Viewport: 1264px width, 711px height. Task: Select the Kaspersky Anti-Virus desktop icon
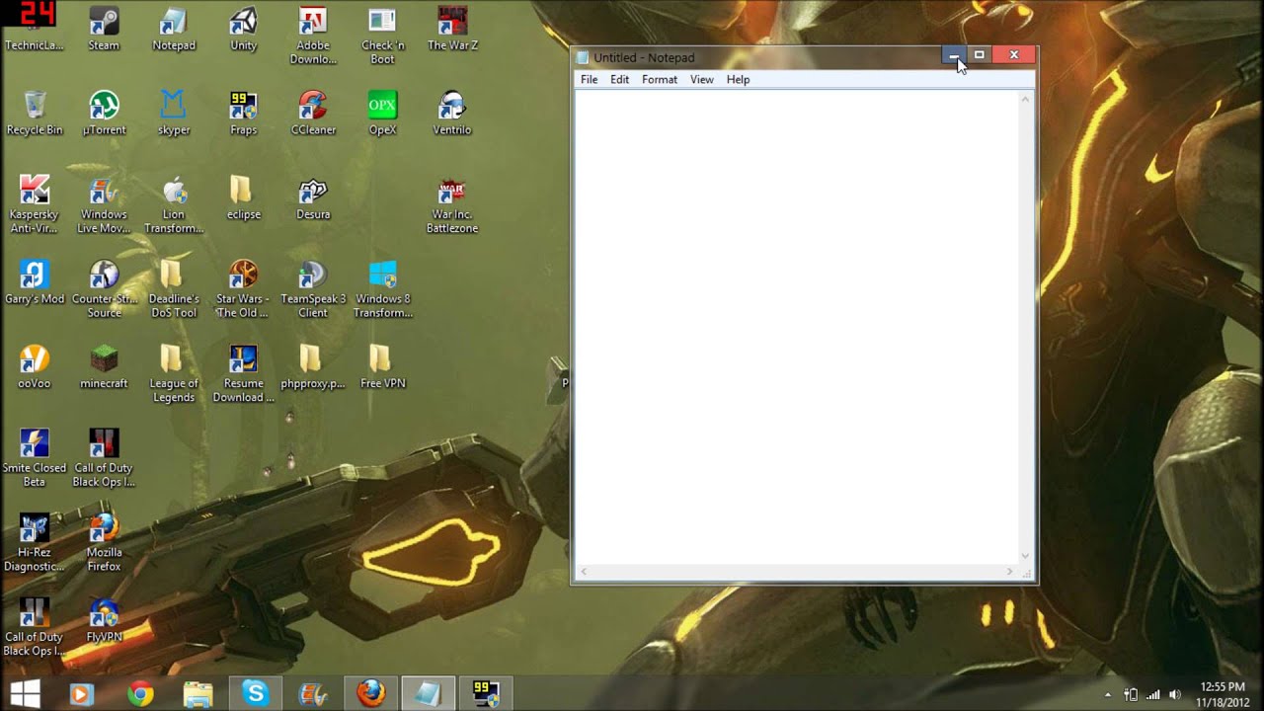click(x=35, y=205)
